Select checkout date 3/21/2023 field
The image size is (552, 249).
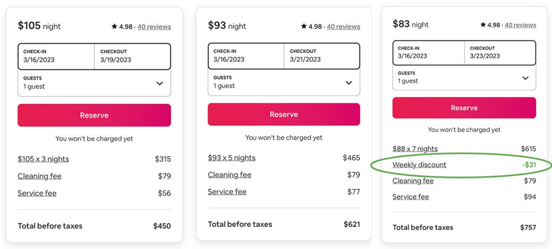click(321, 56)
